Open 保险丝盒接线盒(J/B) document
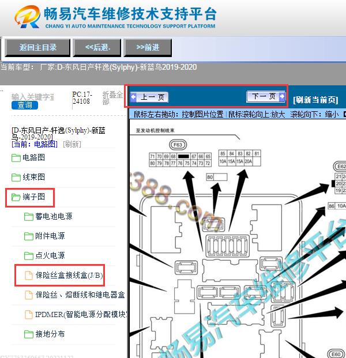This screenshot has width=346, height=358. click(69, 276)
